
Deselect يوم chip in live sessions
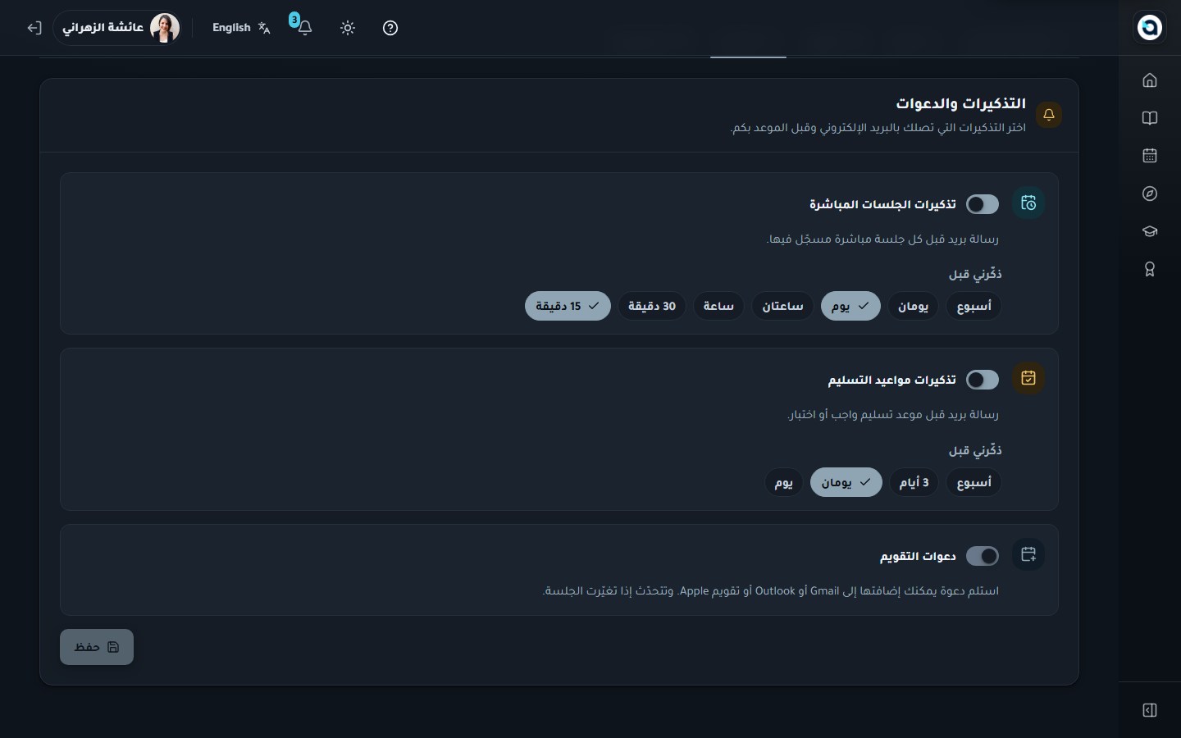[x=850, y=306]
